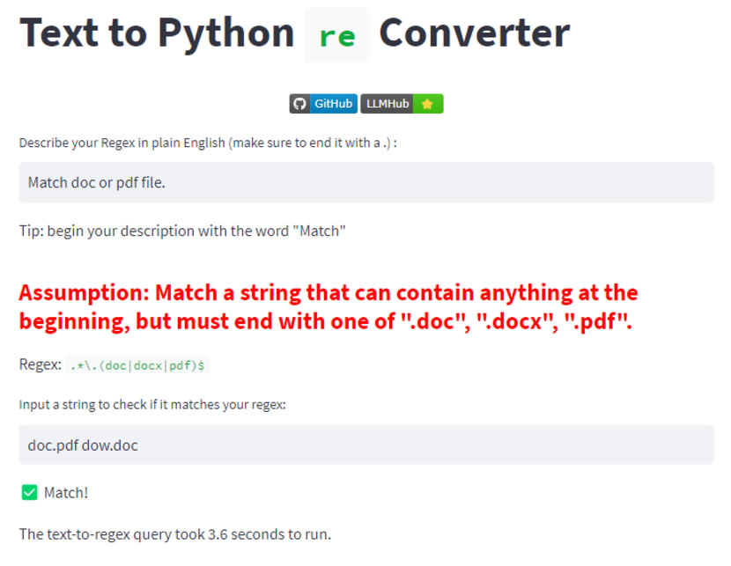731x566 pixels.
Task: Click the "Match doc or pdf file." text
Action: point(97,182)
